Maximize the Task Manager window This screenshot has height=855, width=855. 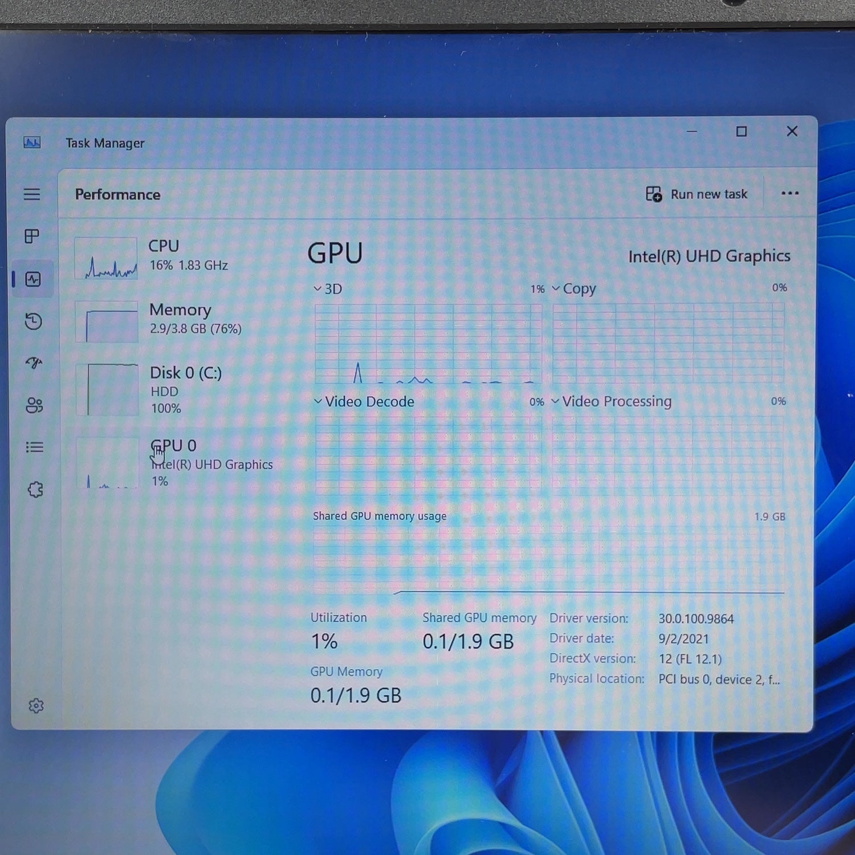741,132
